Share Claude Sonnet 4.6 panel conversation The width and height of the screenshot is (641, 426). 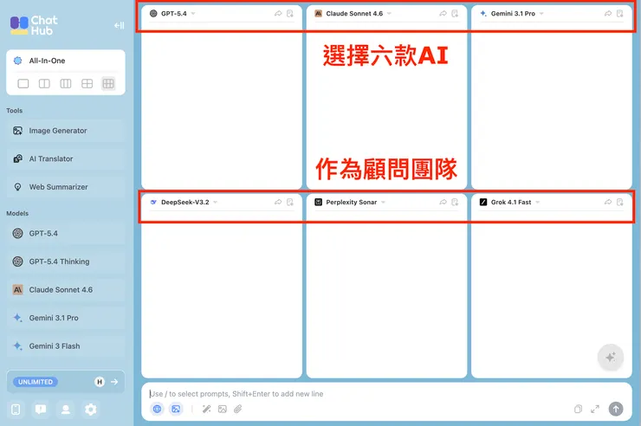pos(443,14)
